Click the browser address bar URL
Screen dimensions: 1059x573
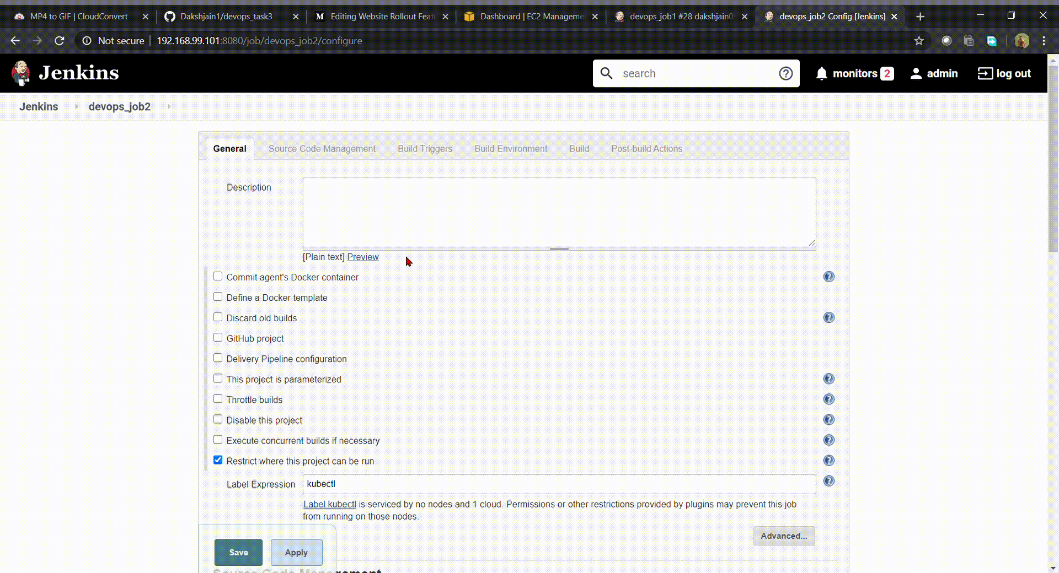point(259,41)
